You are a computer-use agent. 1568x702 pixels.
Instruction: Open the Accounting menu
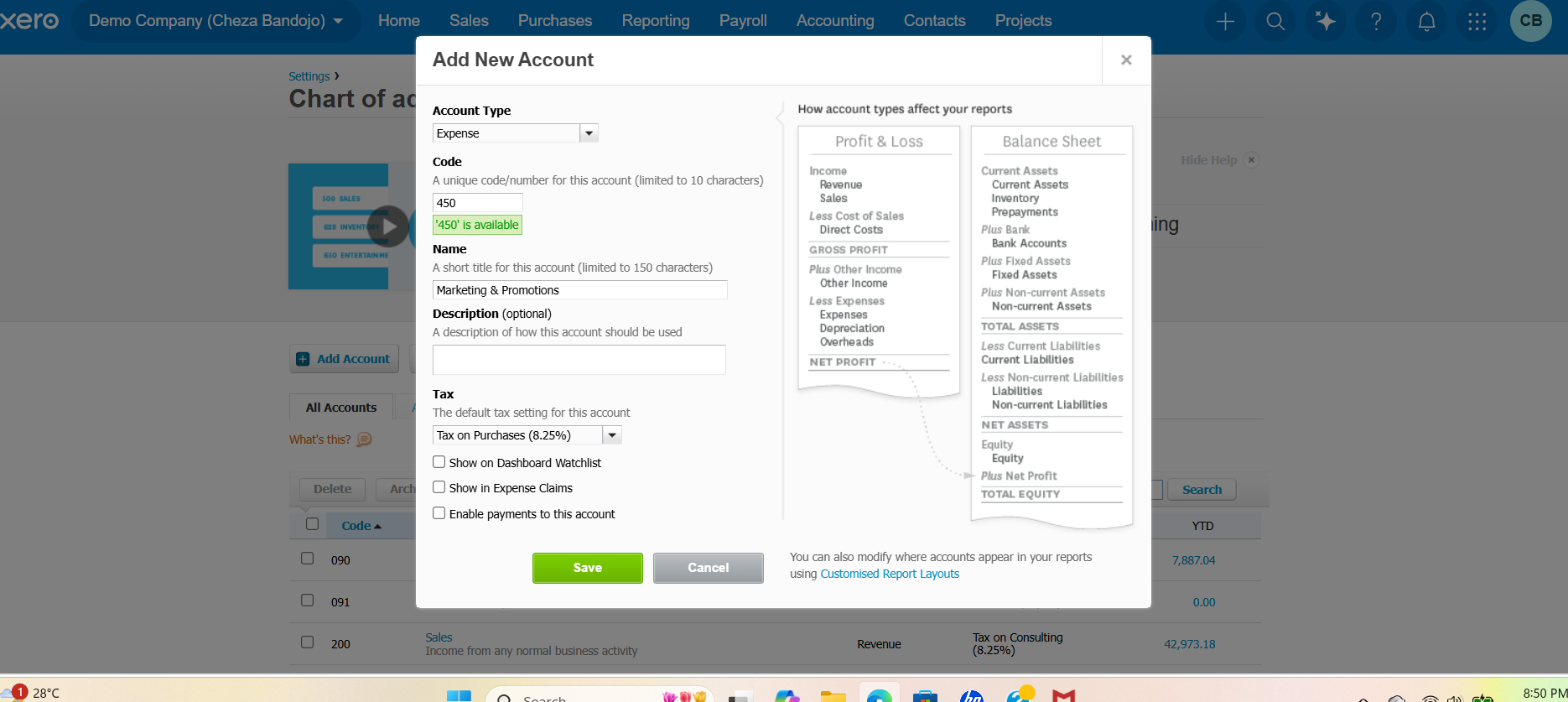835,21
